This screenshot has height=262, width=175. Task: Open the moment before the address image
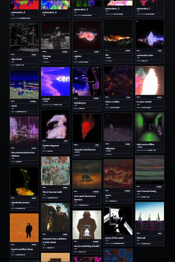click(x=24, y=131)
